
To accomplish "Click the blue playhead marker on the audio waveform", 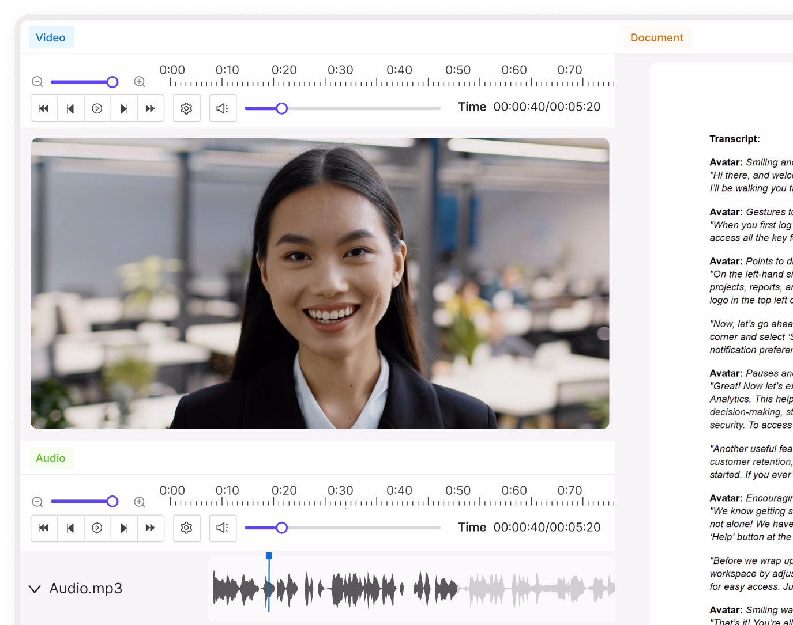I will click(269, 556).
